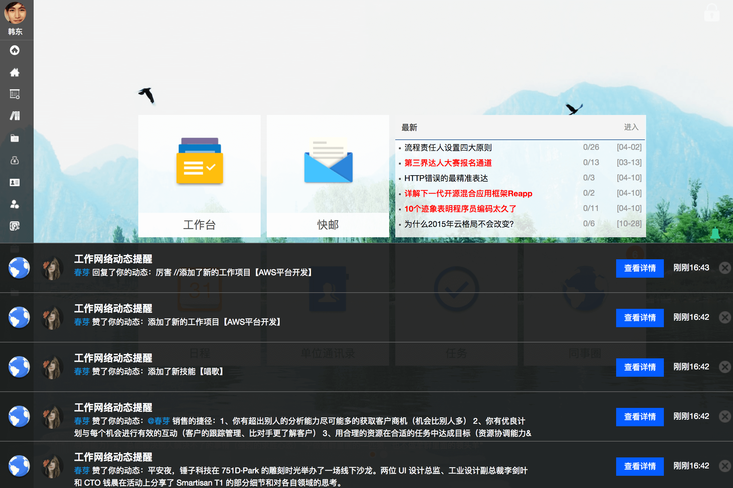This screenshot has width=733, height=488.
Task: Open the books library icon in sidebar
Action: tap(15, 116)
